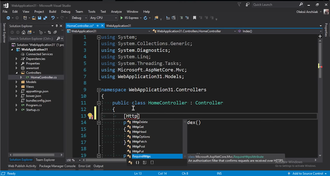The height and width of the screenshot is (176, 330).
Task: Open the File menu
Action: [x=5, y=12]
